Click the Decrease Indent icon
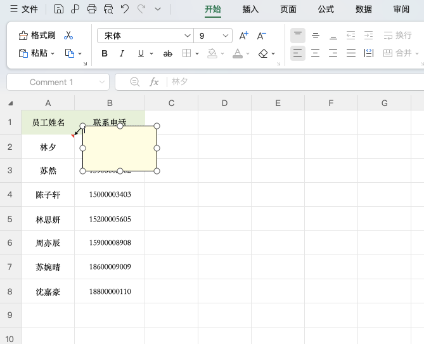Viewport: 424px width, 344px height. click(350, 35)
